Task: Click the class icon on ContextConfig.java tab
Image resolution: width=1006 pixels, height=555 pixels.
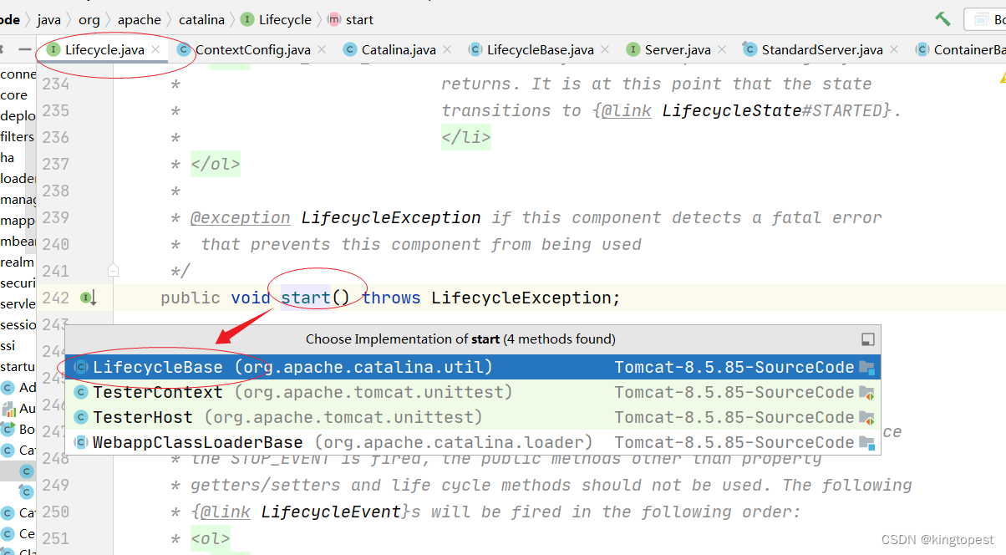Action: click(x=184, y=50)
